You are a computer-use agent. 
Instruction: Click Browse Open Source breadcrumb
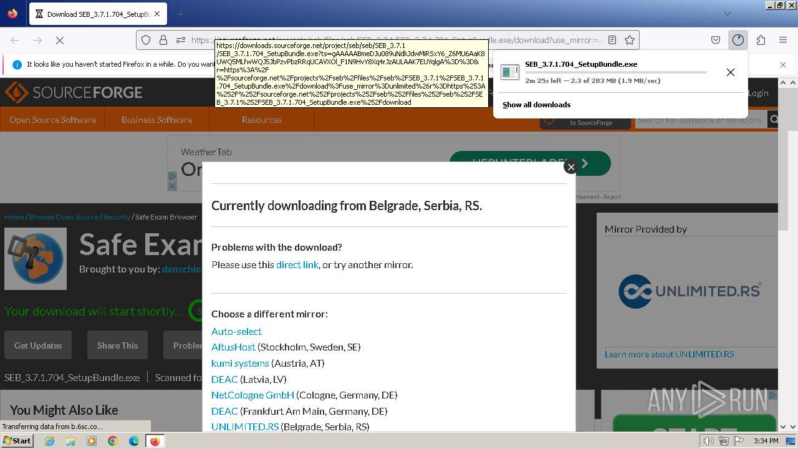click(64, 217)
